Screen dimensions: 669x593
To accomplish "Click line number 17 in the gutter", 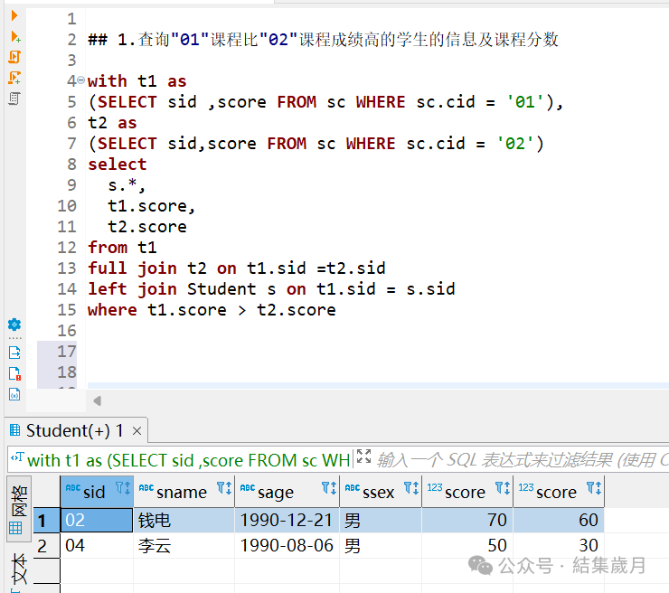I will (x=67, y=352).
